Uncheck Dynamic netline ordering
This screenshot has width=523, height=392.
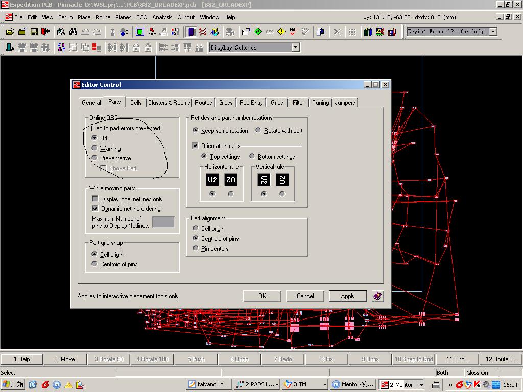[95, 209]
